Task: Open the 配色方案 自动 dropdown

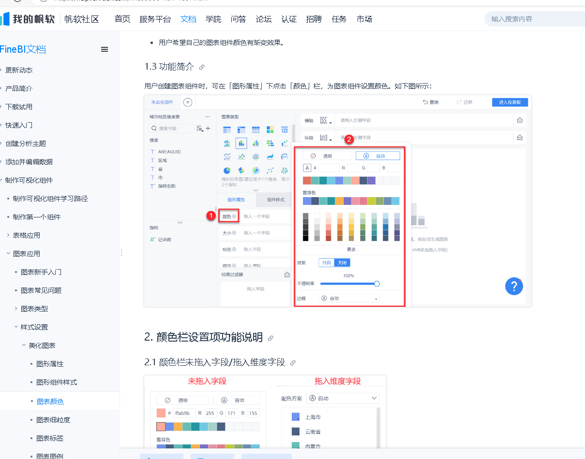Action: (343, 398)
